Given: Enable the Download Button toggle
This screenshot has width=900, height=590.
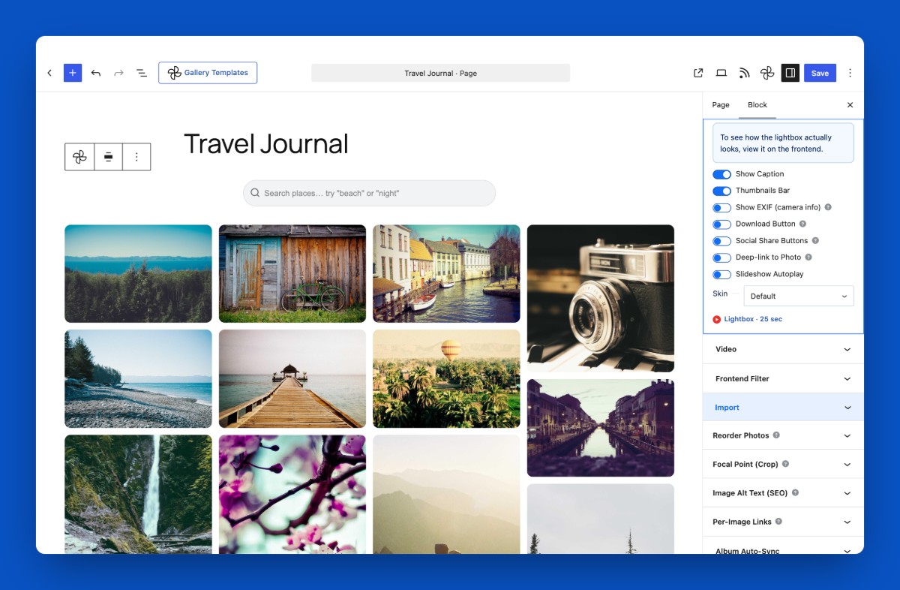Looking at the screenshot, I should 721,224.
